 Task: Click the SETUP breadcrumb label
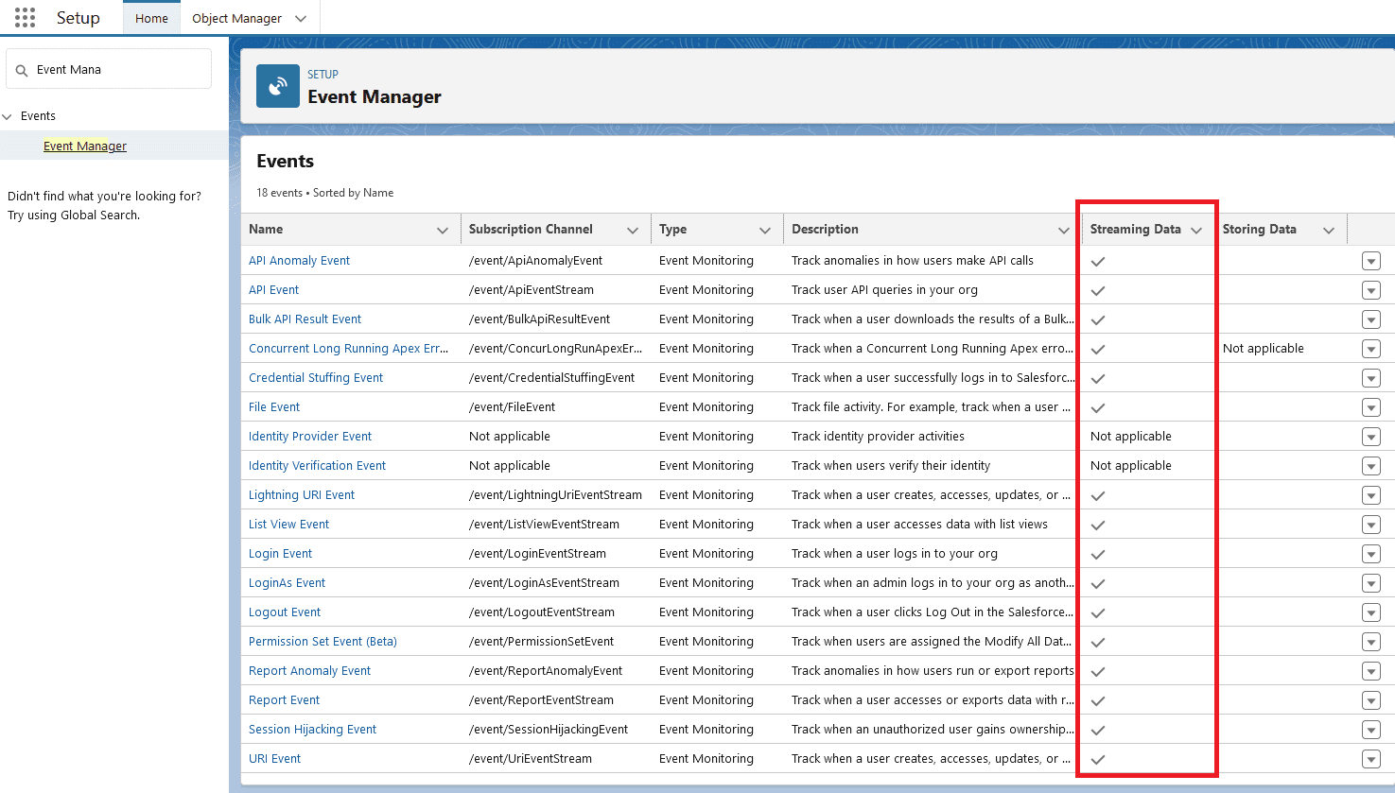click(x=323, y=74)
